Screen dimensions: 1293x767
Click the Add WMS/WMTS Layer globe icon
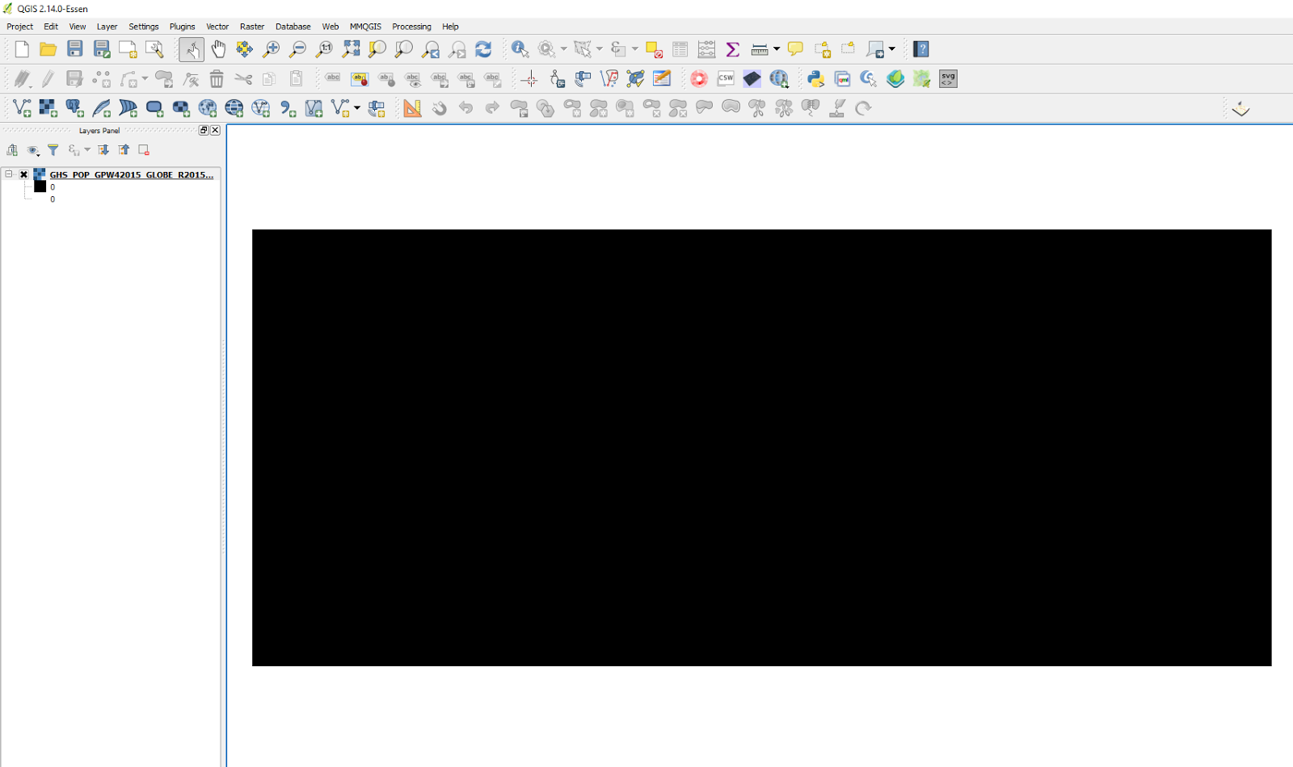pyautogui.click(x=208, y=107)
